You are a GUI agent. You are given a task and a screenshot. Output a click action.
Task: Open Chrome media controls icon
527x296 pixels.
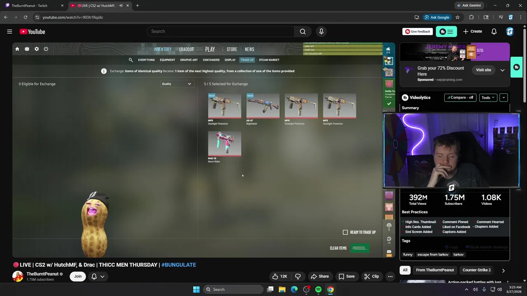(x=501, y=17)
